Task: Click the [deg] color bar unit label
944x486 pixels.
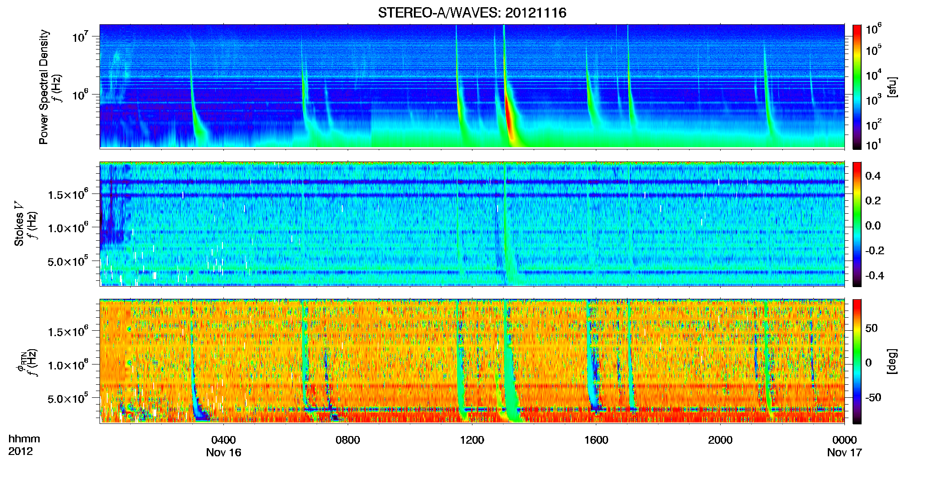Action: [892, 361]
